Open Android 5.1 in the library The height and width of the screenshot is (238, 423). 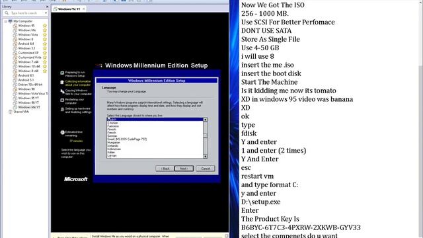26,80
